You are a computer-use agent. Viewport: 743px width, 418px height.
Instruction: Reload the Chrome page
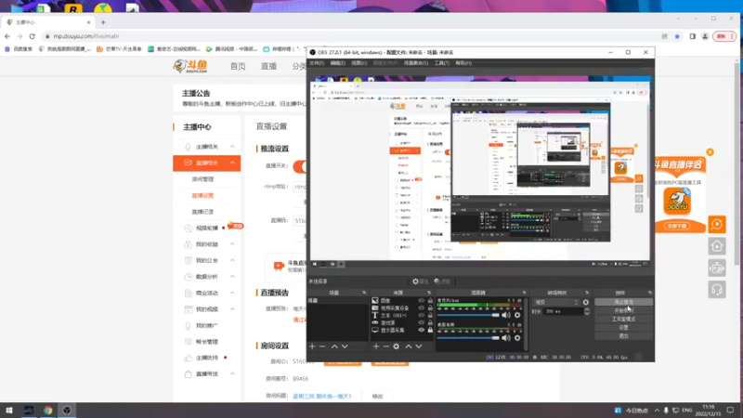pyautogui.click(x=33, y=36)
